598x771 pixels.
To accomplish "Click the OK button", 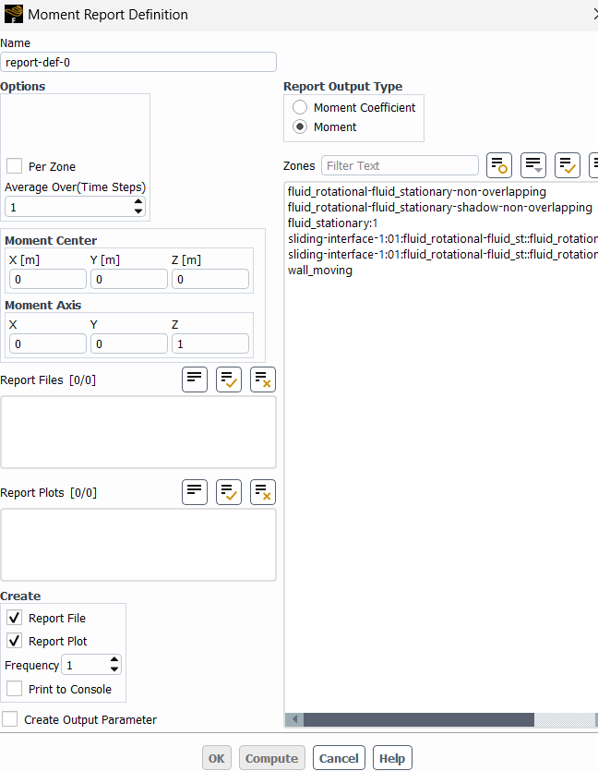I will pyautogui.click(x=217, y=758).
